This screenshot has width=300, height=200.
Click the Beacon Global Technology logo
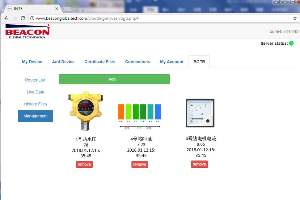coord(27,31)
